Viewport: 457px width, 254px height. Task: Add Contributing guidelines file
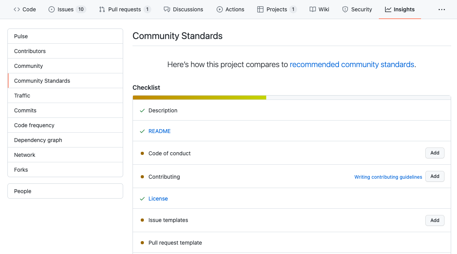coord(435,176)
